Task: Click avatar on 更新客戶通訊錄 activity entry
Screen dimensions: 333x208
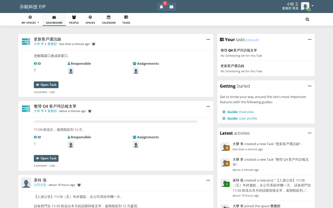Action: click(x=225, y=147)
